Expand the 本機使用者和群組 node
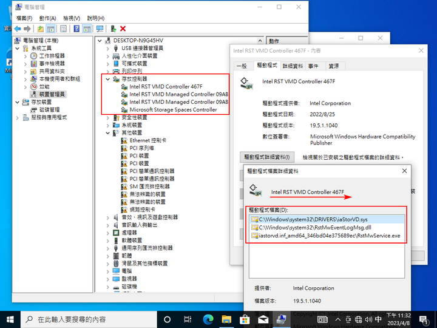The height and width of the screenshot is (328, 437). coord(25,79)
